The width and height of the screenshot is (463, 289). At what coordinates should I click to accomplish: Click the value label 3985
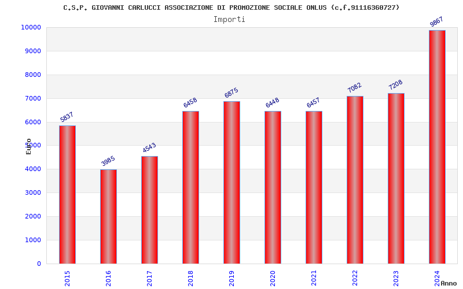(x=108, y=161)
